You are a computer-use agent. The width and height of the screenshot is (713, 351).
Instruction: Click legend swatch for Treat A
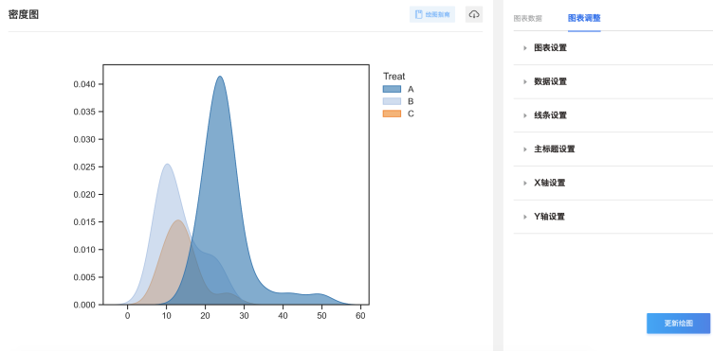(x=392, y=89)
